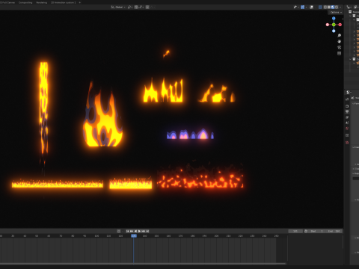This screenshot has width=359, height=269.
Task: Click the long wide ground fire strip
Action: click(58, 184)
